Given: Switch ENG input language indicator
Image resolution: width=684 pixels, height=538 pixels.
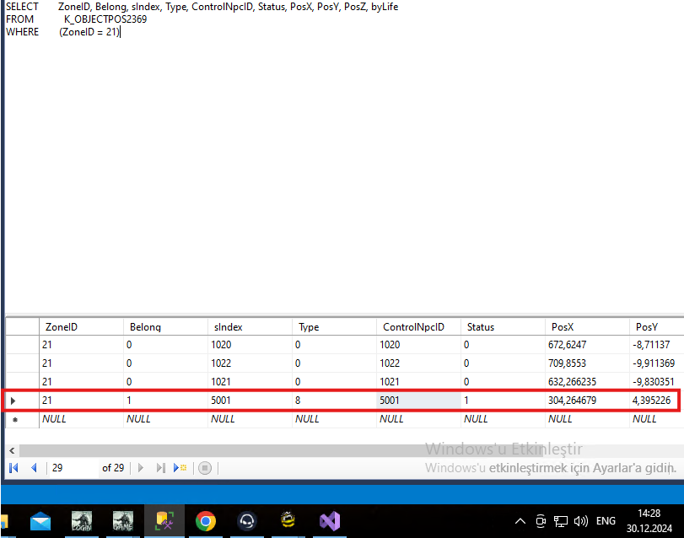Looking at the screenshot, I should [x=606, y=521].
